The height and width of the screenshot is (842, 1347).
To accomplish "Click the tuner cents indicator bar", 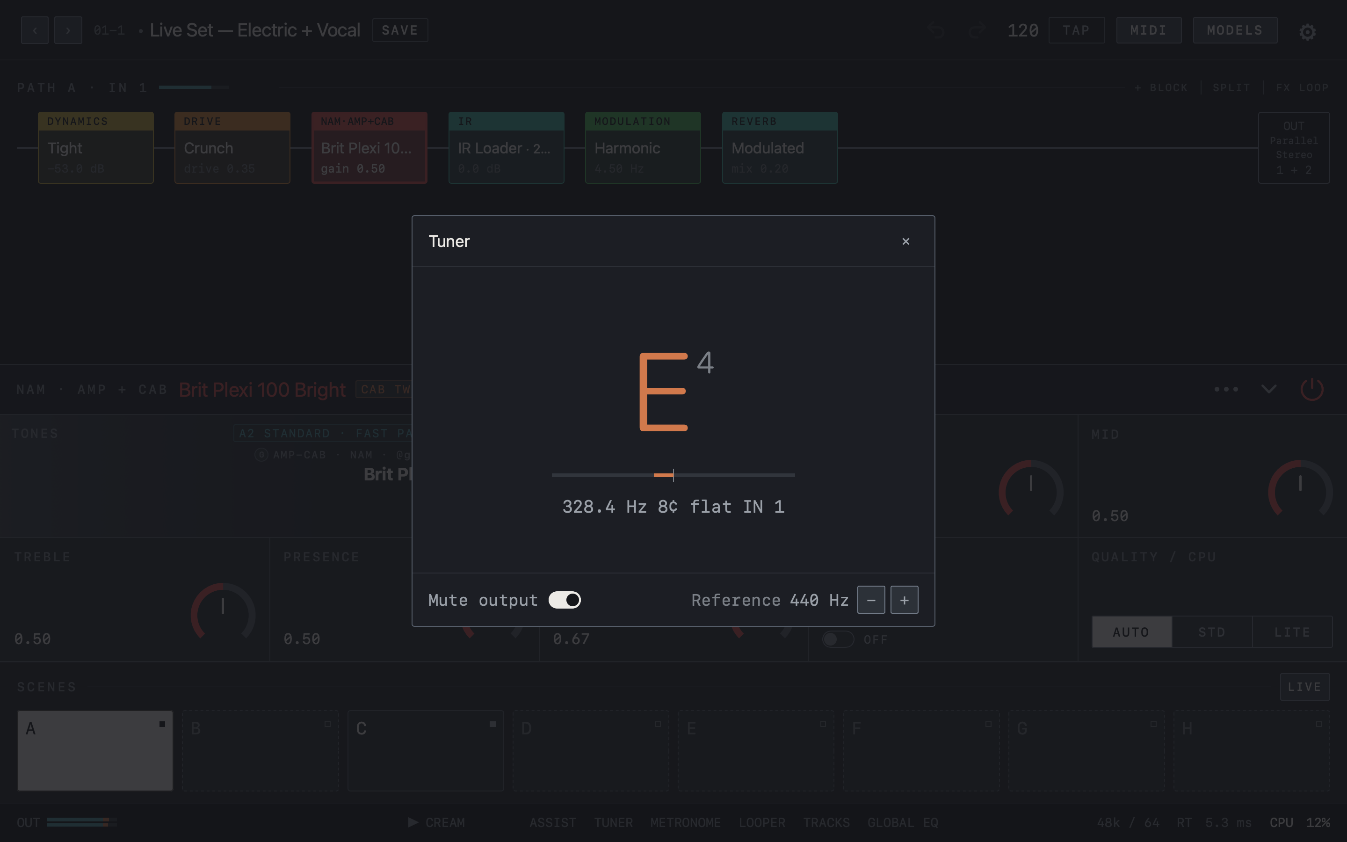I will (673, 475).
